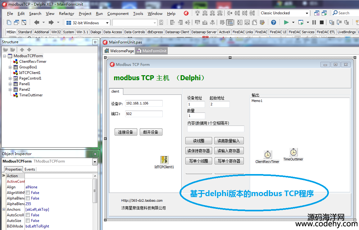This screenshot has height=230, width=359.
Task: Click the Align Left Edges icon
Action: click(x=173, y=22)
